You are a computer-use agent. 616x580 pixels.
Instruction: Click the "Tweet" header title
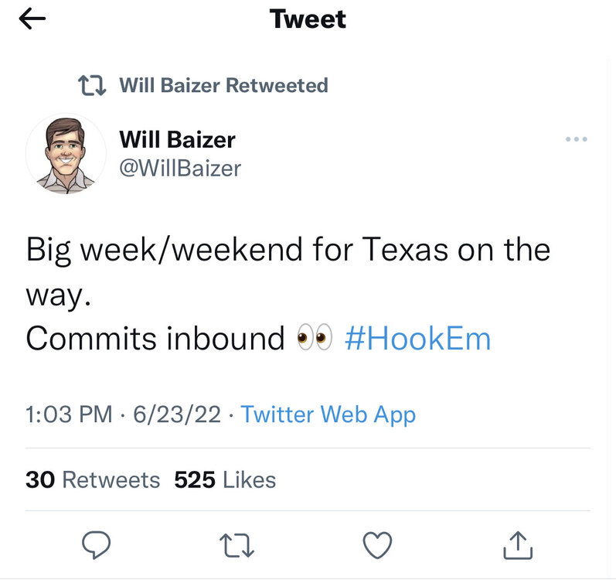308,19
